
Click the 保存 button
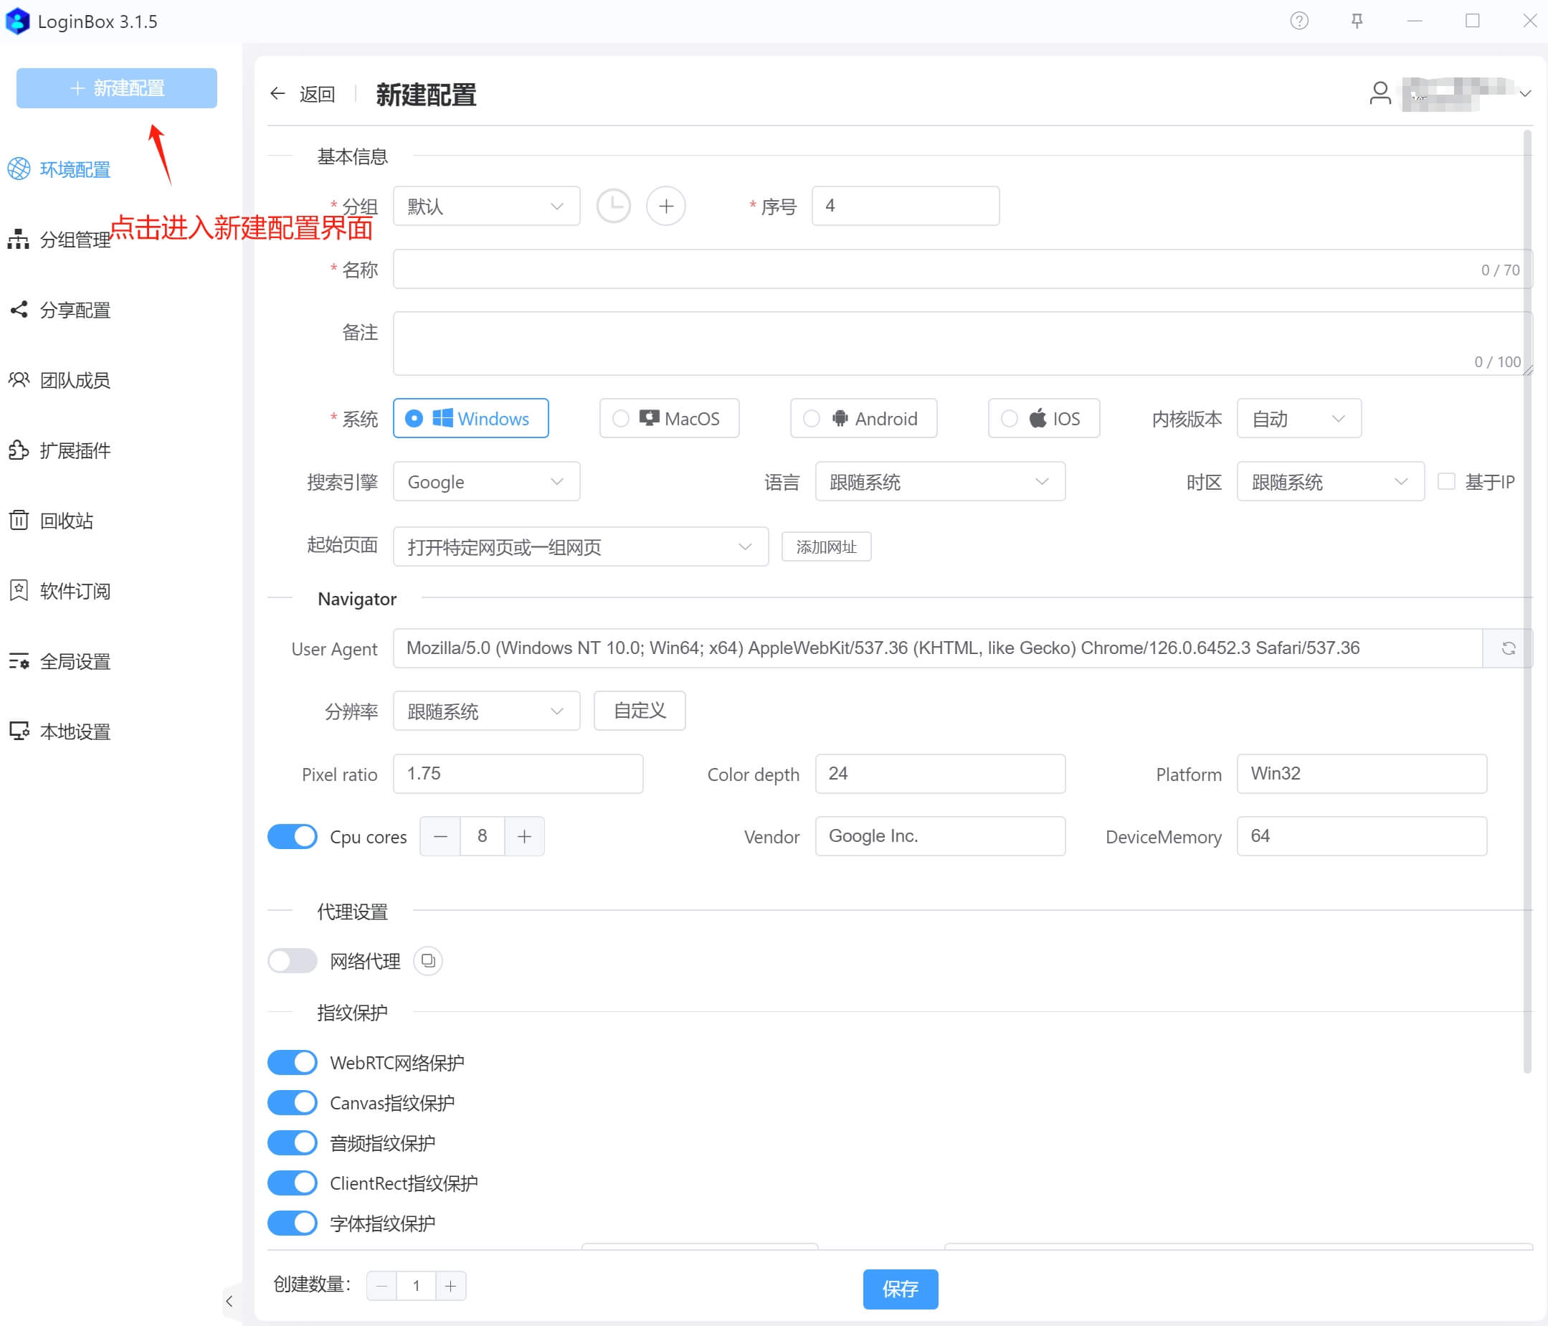900,1289
